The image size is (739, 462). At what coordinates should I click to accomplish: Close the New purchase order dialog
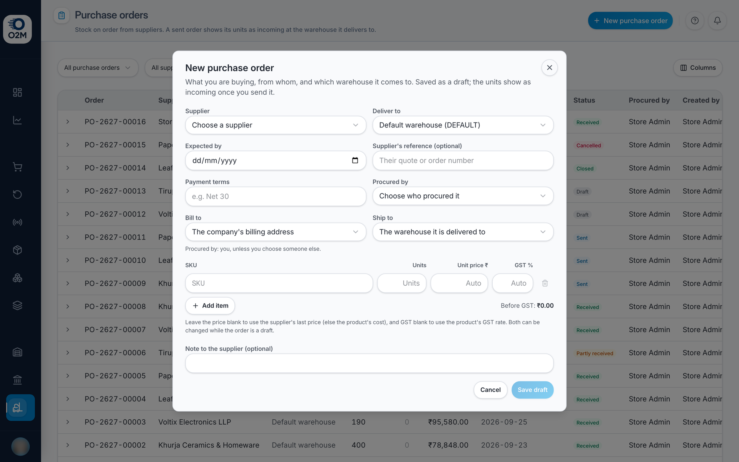click(550, 68)
